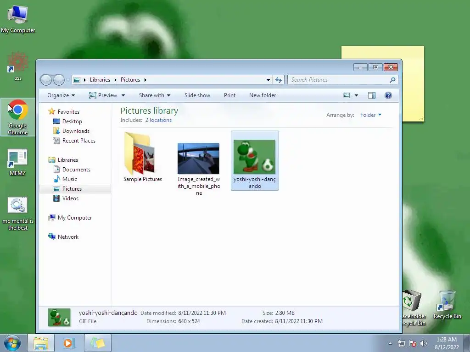This screenshot has height=352, width=470.
Task: Click the Explorer Back navigation button
Action: [x=46, y=80]
